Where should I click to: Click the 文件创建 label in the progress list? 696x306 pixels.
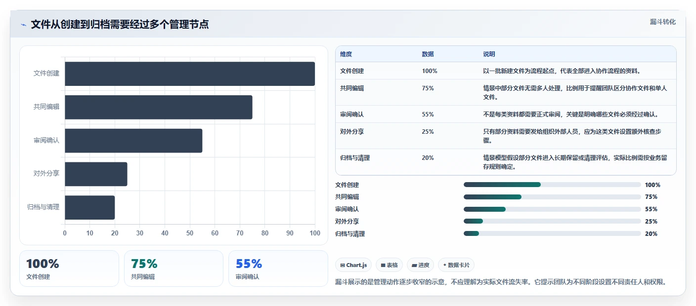click(x=347, y=185)
